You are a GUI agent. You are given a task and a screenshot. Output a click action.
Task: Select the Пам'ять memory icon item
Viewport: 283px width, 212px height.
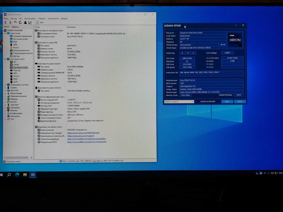click(11, 71)
